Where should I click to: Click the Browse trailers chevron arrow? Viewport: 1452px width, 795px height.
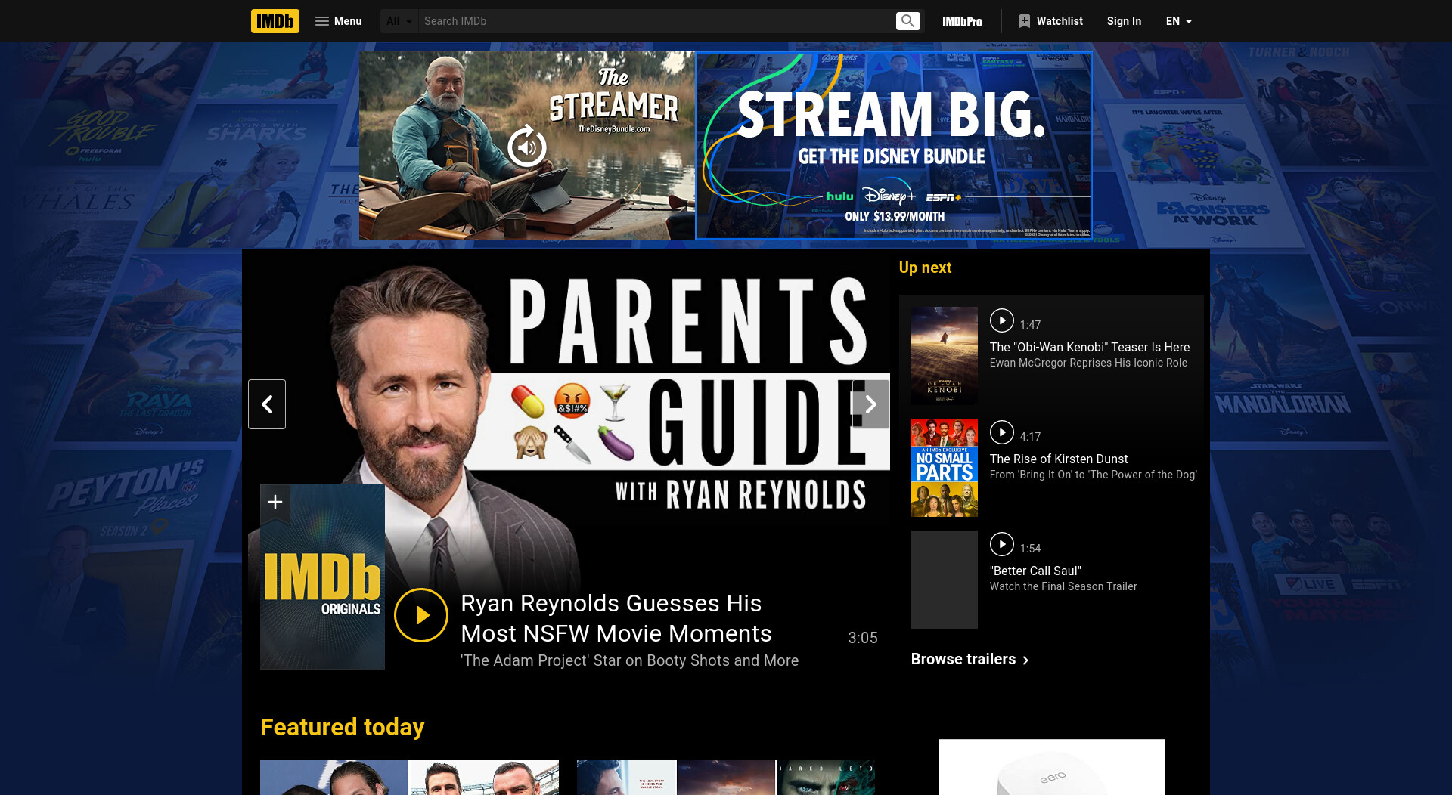click(x=1025, y=660)
